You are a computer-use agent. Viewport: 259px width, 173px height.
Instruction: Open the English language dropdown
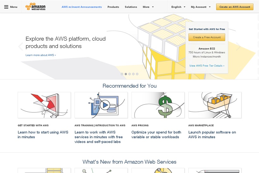tap(178, 7)
